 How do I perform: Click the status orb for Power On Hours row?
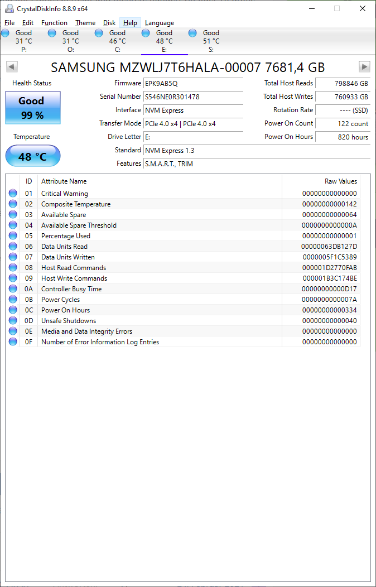13,310
